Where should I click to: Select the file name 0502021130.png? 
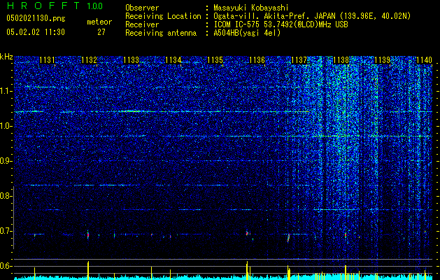(x=36, y=18)
